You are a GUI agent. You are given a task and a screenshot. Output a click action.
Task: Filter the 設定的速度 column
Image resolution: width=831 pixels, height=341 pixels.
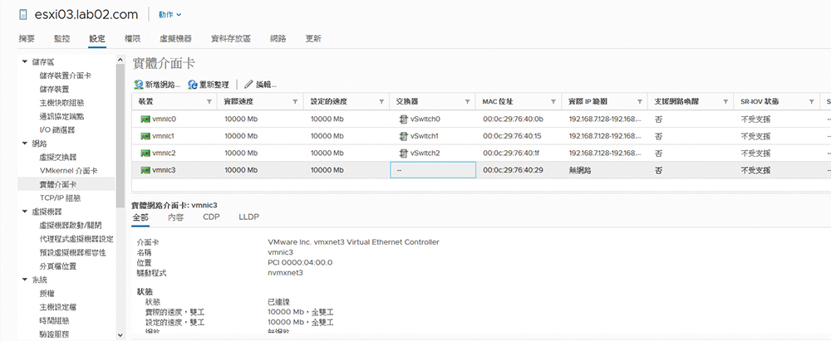[x=381, y=101]
